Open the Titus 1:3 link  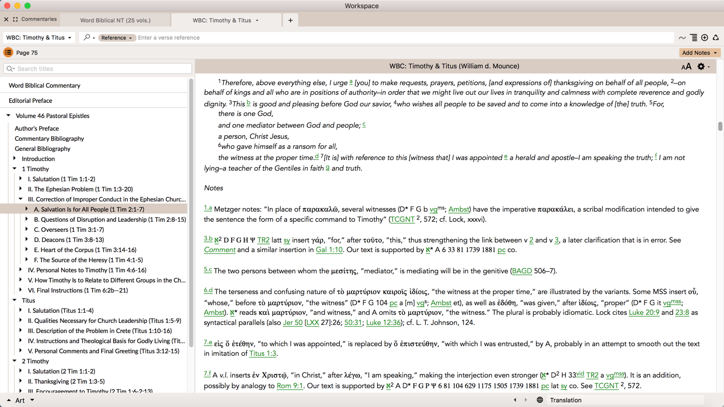tap(263, 353)
